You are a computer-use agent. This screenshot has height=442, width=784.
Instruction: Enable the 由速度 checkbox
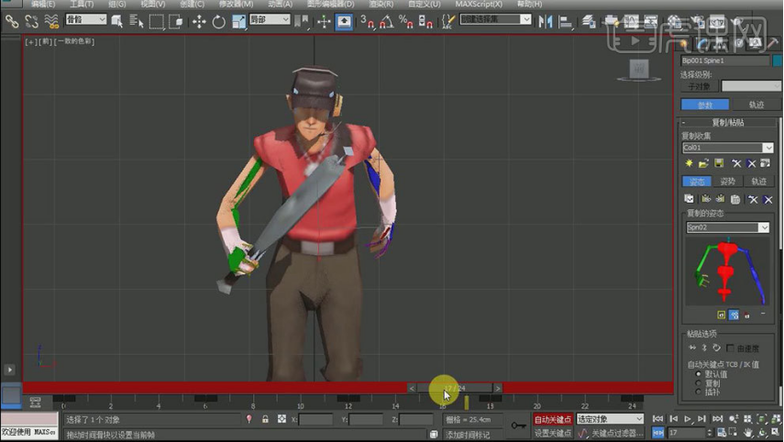(730, 348)
